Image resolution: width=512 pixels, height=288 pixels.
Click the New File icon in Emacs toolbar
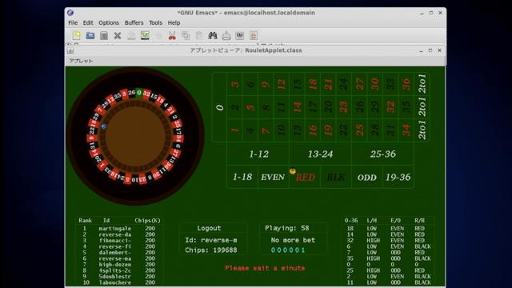(77, 35)
